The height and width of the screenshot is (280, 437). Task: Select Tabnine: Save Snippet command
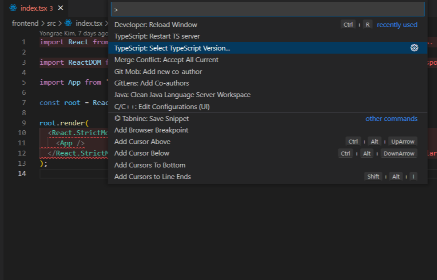click(267, 118)
